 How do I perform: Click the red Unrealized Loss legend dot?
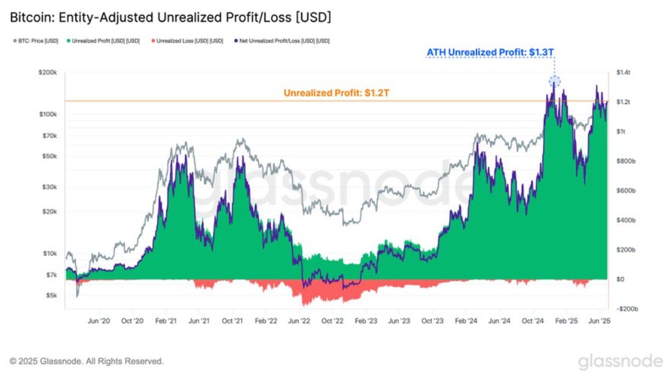153,41
